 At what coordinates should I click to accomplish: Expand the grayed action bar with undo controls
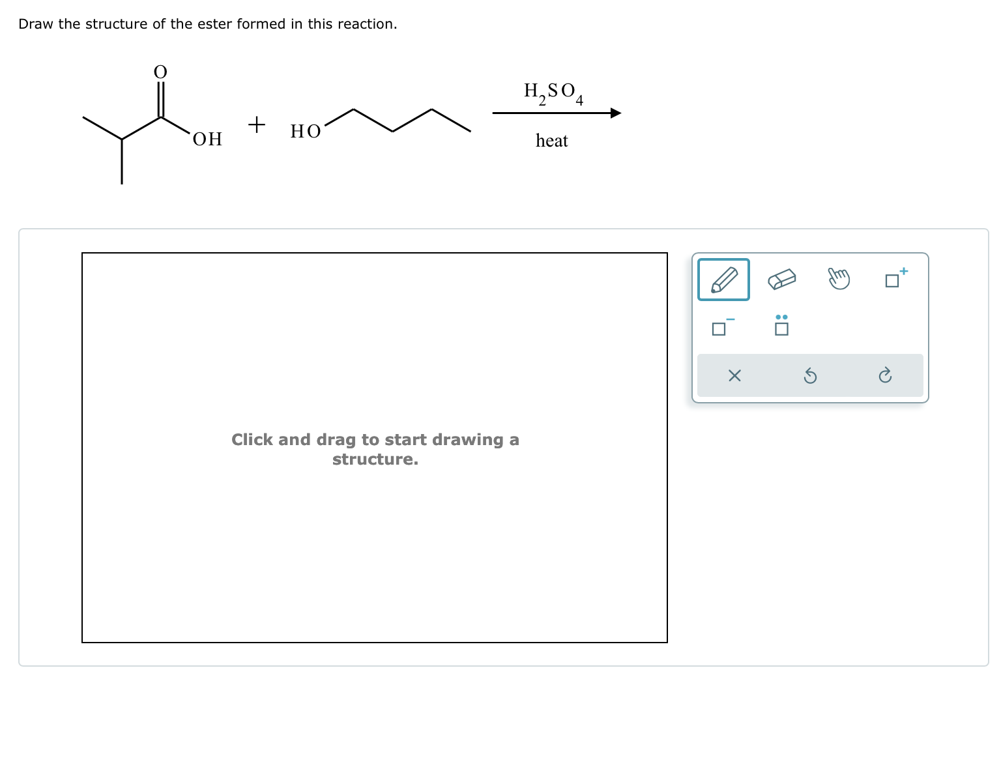click(810, 375)
